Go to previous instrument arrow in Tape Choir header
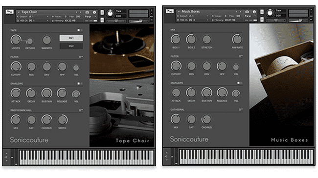This screenshot has width=318, height=178. (76, 12)
